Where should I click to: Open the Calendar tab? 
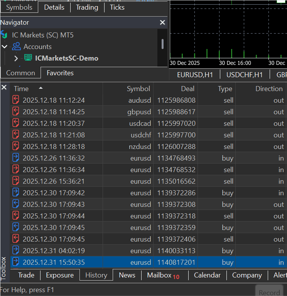207,275
